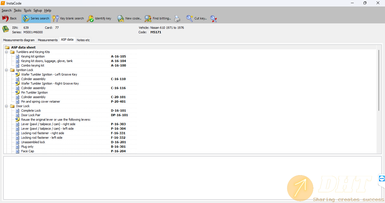Select the Identify key tool
The image size is (385, 203).
pyautogui.click(x=99, y=19)
